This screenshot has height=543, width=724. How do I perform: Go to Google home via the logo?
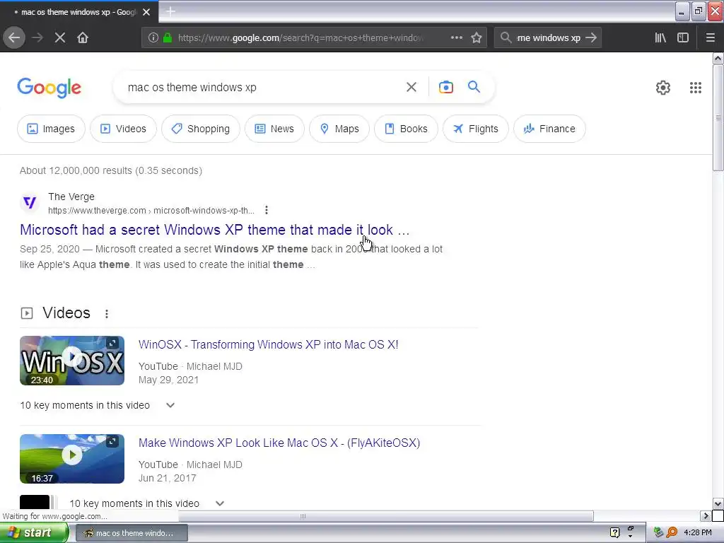point(49,88)
